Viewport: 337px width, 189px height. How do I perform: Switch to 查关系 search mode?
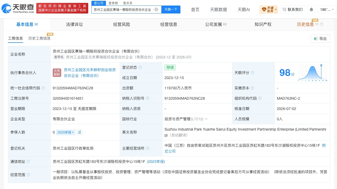(x=128, y=3)
